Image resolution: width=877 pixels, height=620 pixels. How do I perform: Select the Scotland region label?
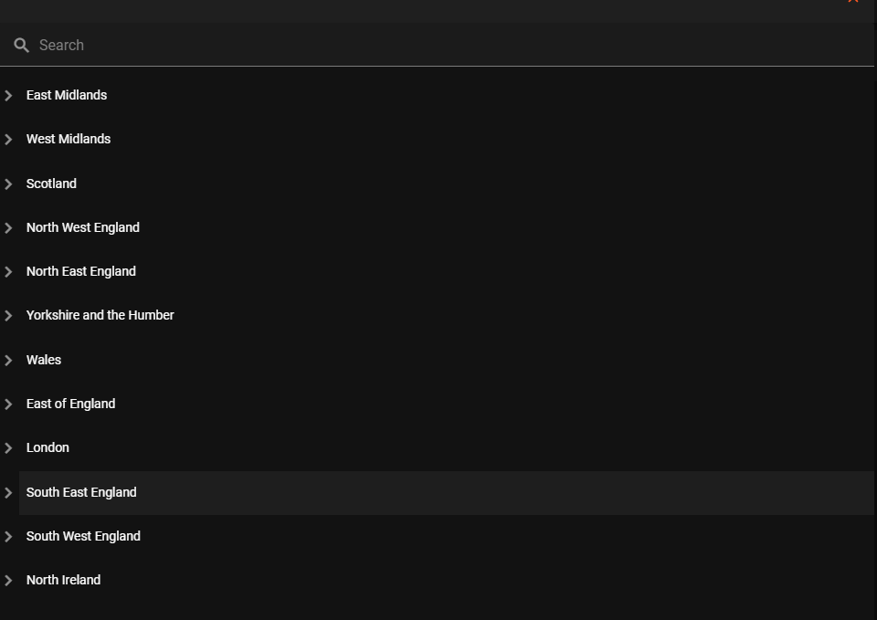click(x=51, y=184)
